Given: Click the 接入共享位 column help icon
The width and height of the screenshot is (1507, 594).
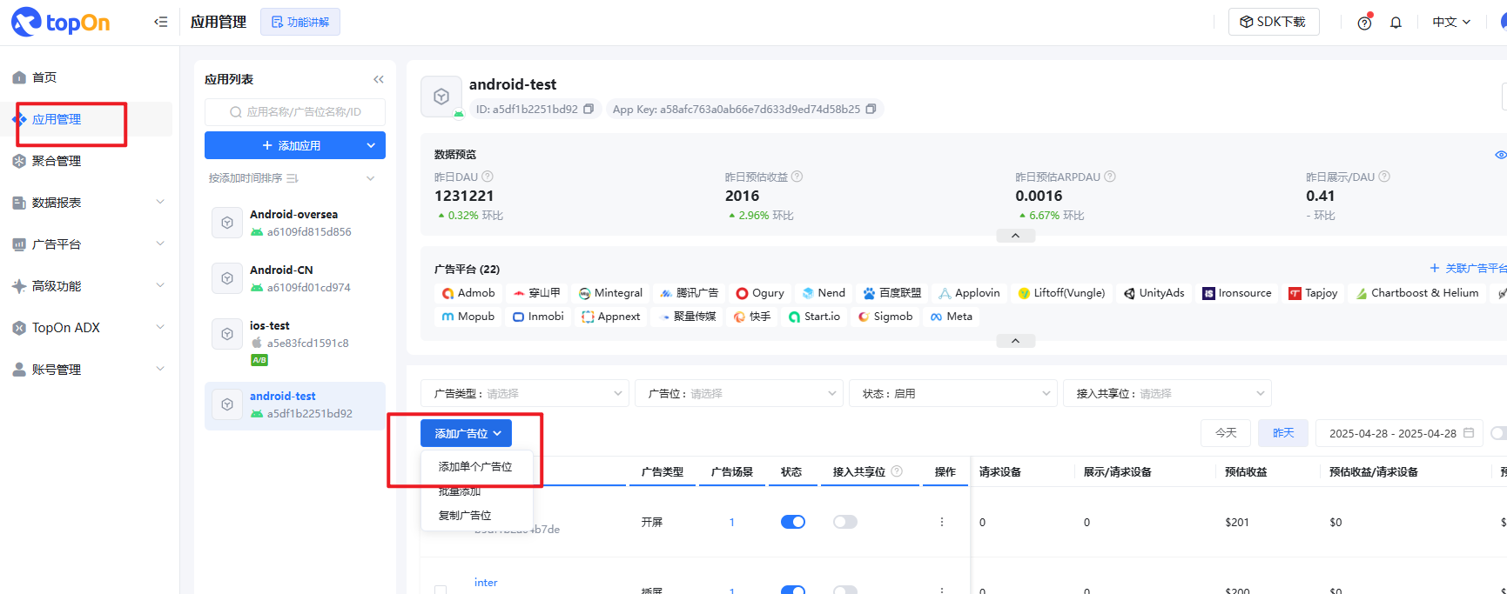Looking at the screenshot, I should (x=897, y=471).
